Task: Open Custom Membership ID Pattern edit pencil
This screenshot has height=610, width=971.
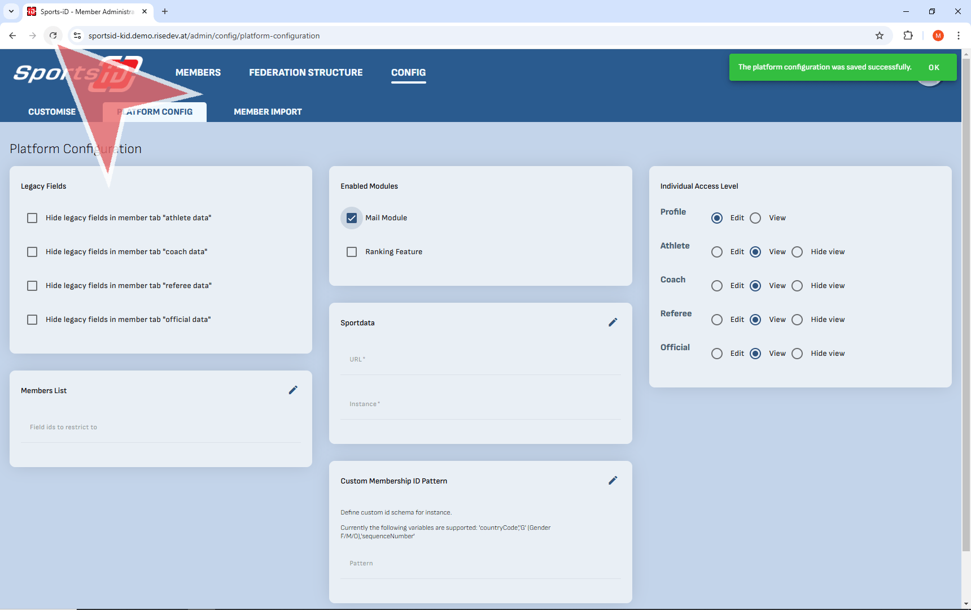Action: click(x=613, y=481)
